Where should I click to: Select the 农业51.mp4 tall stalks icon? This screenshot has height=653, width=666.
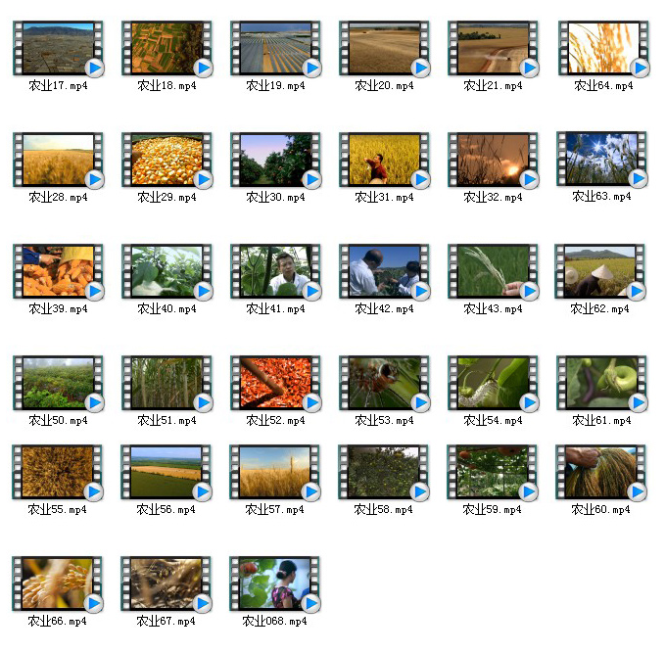pos(166,384)
